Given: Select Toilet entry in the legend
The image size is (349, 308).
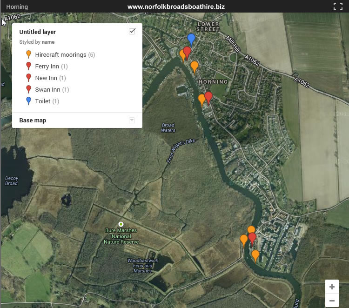Looking at the screenshot, I should pos(43,101).
